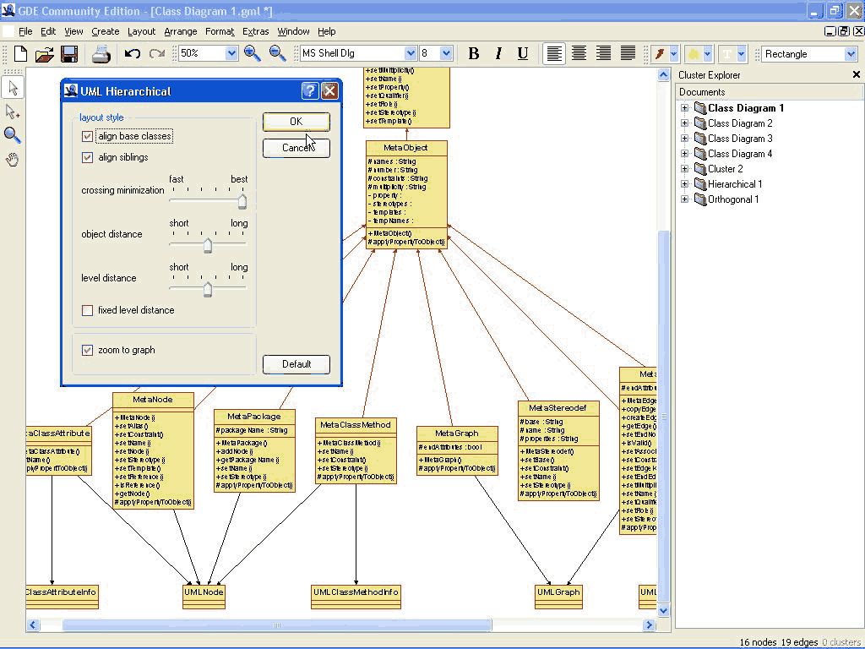Viewport: 865px width, 649px height.
Task: Select the Zoom magnifier tool
Action: click(12, 135)
